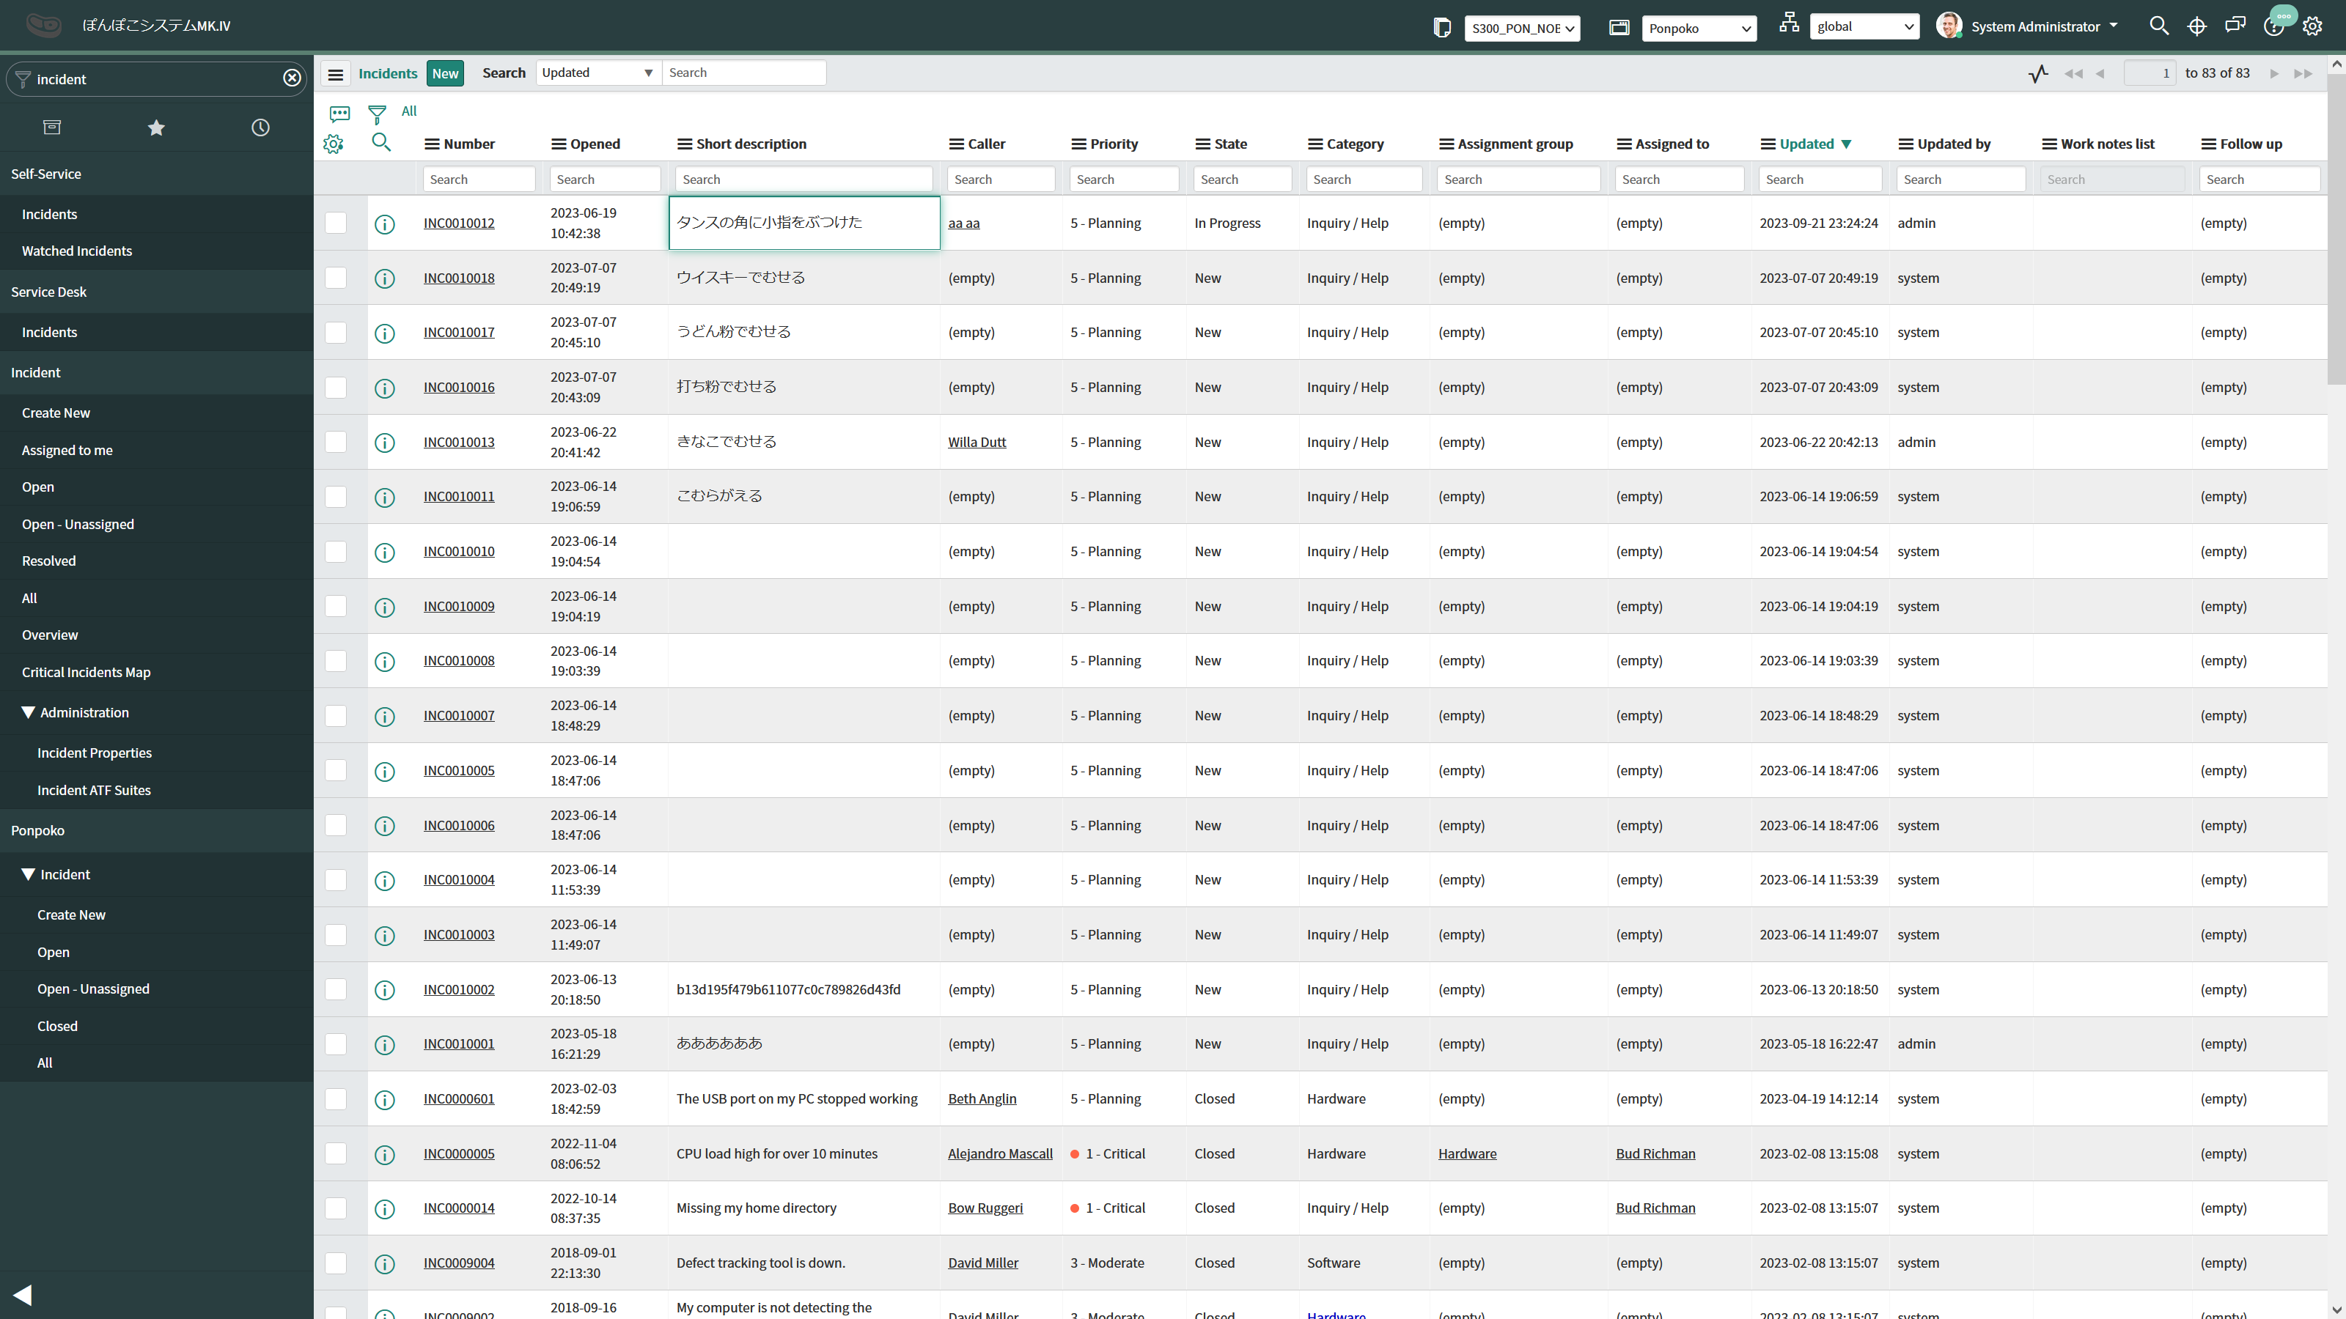
Task: Open the Critical Incidents Map module
Action: (86, 673)
